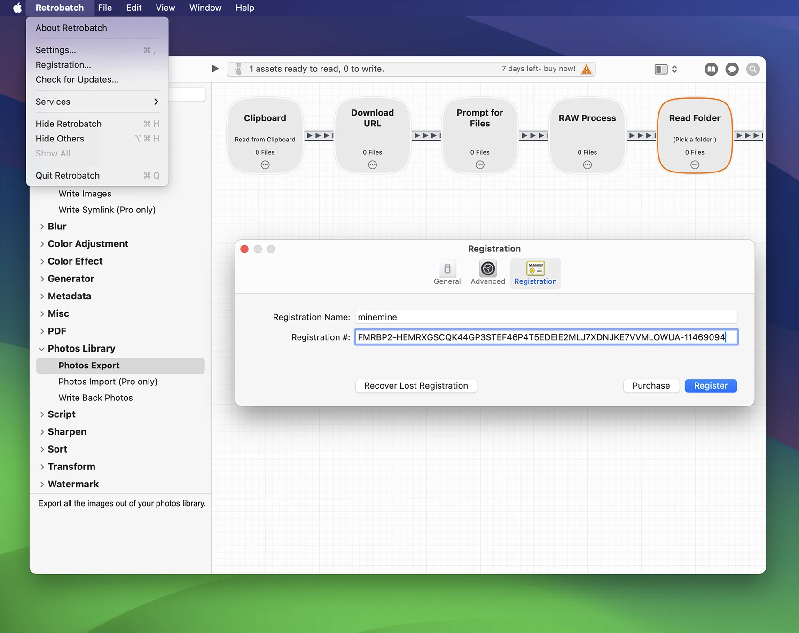This screenshot has height=633, width=799.
Task: Open the View menu
Action: click(x=165, y=8)
